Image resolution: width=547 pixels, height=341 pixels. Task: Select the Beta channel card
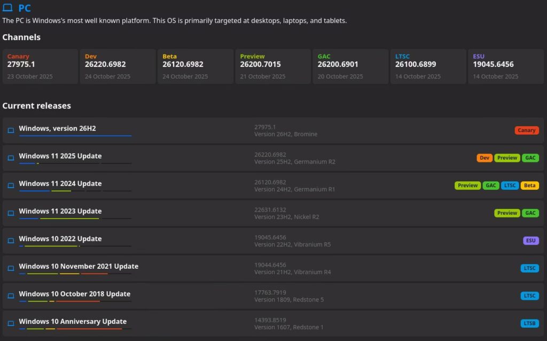195,66
